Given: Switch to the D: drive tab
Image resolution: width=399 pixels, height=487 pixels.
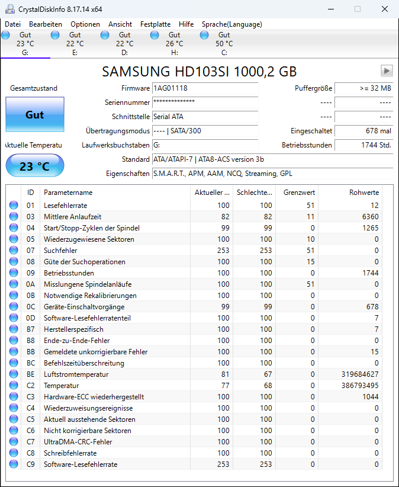Looking at the screenshot, I should tap(125, 44).
